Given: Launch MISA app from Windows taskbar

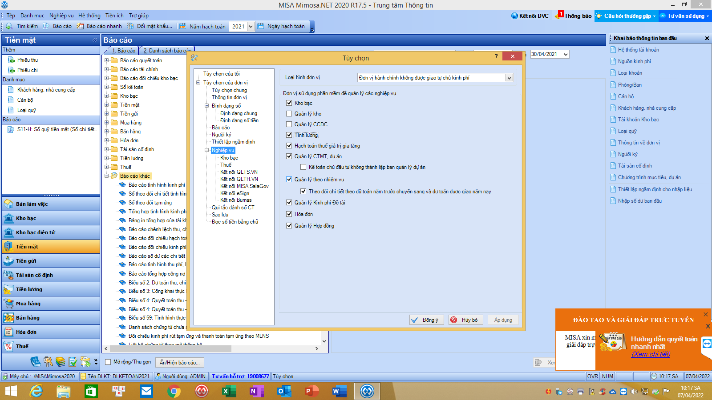Looking at the screenshot, I should [x=367, y=391].
